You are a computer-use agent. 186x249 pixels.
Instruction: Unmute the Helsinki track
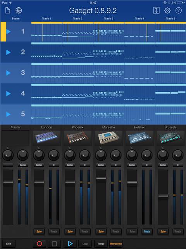147,231
